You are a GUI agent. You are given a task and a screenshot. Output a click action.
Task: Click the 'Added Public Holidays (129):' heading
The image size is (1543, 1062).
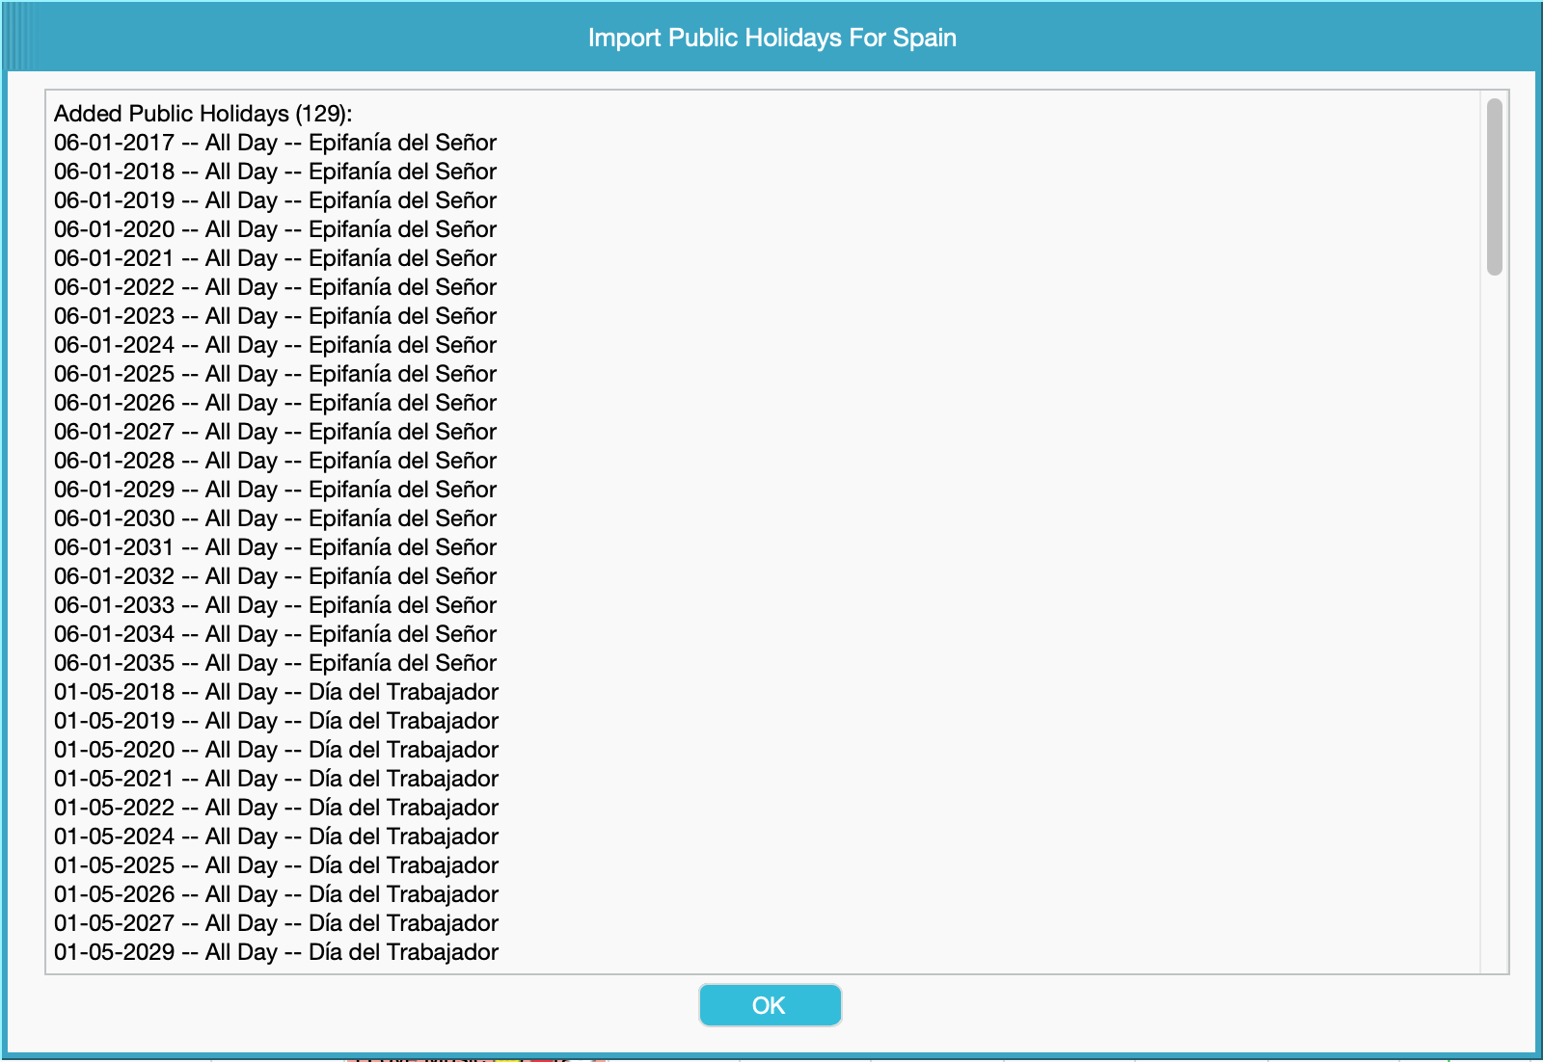pyautogui.click(x=203, y=114)
